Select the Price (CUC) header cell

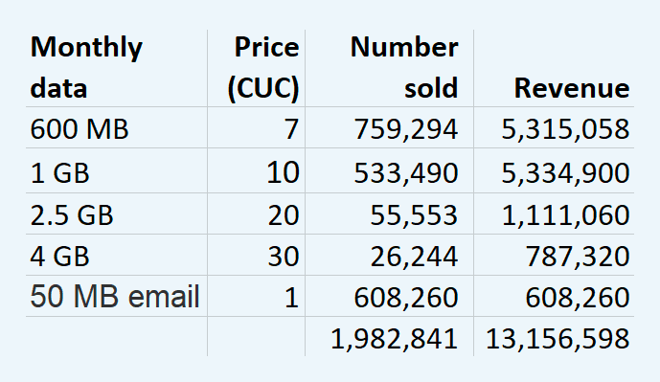tap(257, 68)
